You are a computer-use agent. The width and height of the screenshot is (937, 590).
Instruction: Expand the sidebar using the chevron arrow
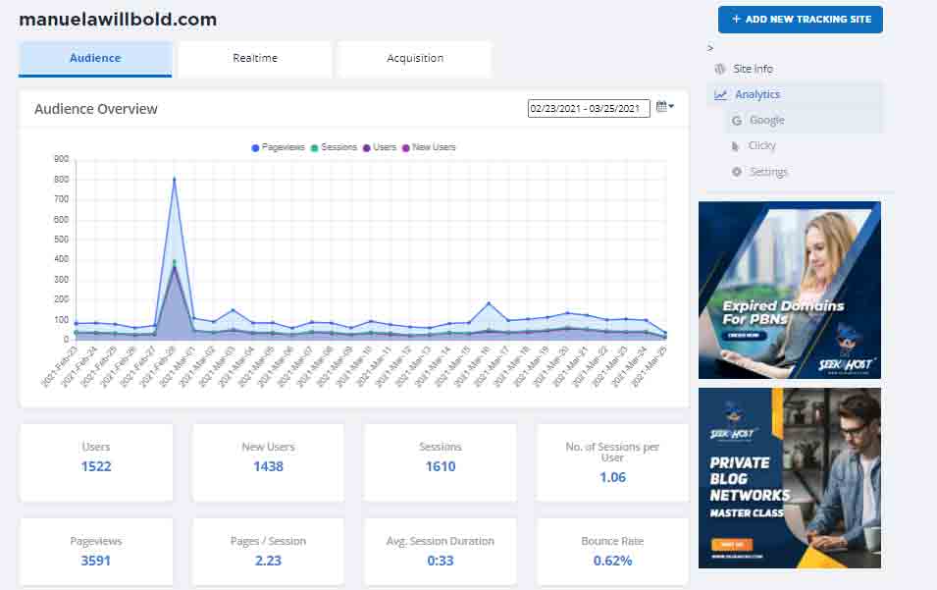click(709, 47)
